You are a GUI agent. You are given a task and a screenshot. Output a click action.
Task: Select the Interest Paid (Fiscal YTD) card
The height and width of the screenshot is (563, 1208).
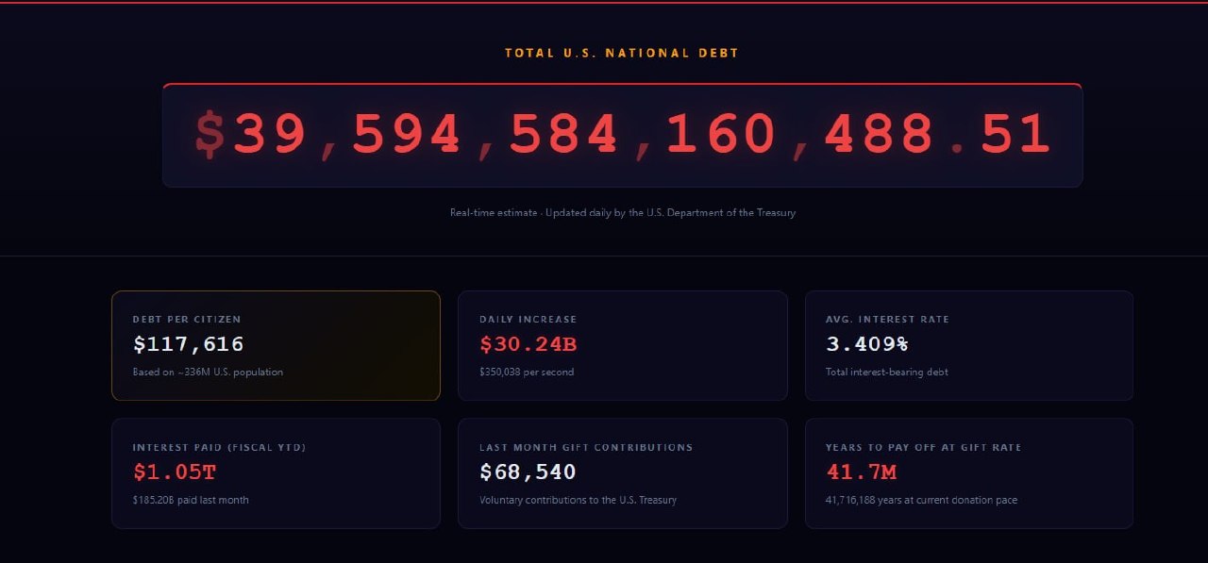click(276, 473)
